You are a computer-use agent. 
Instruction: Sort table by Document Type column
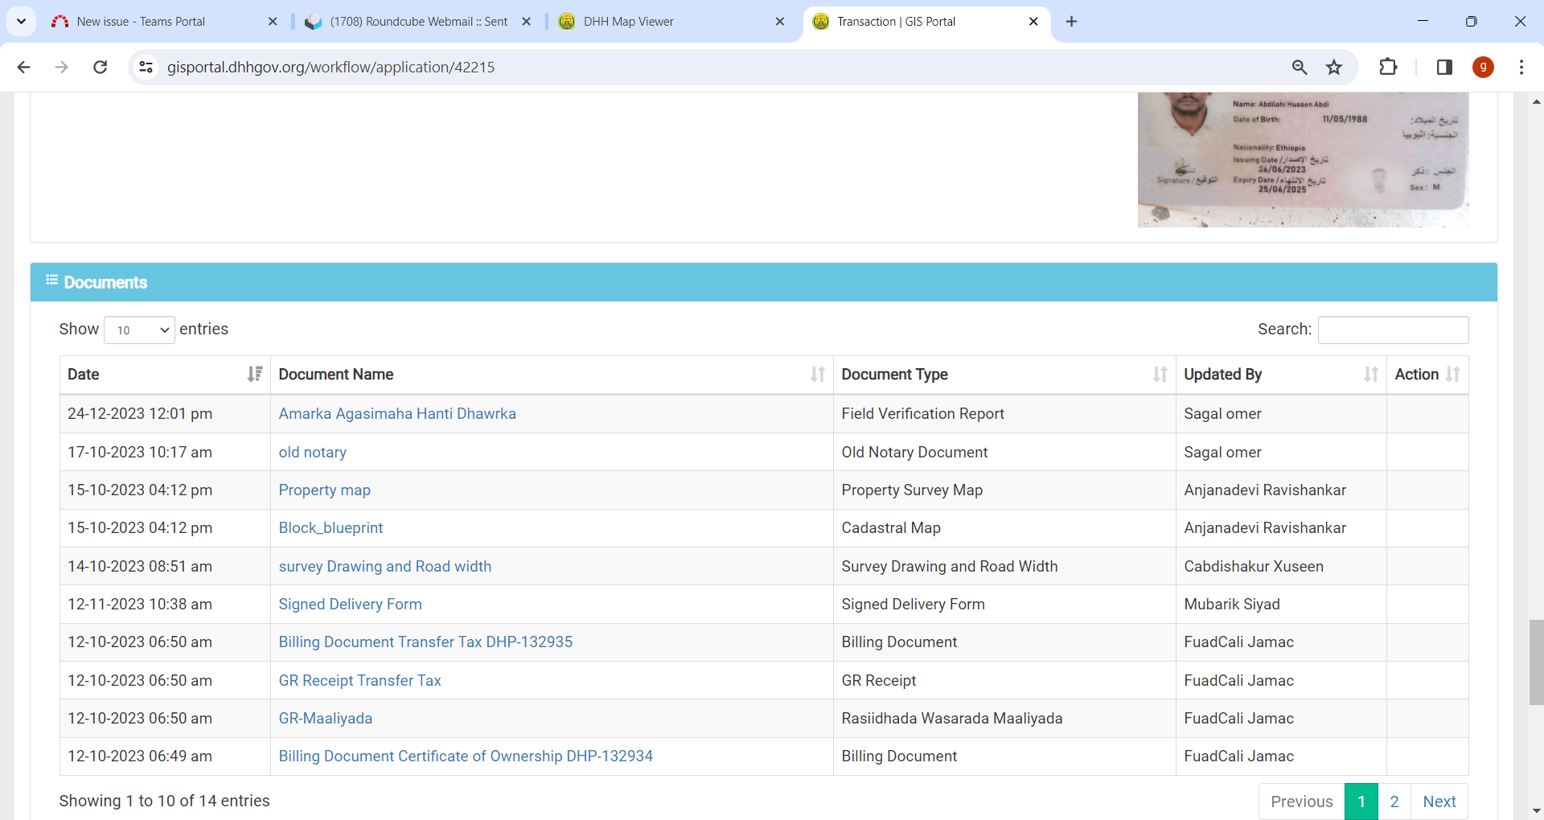pyautogui.click(x=1004, y=375)
